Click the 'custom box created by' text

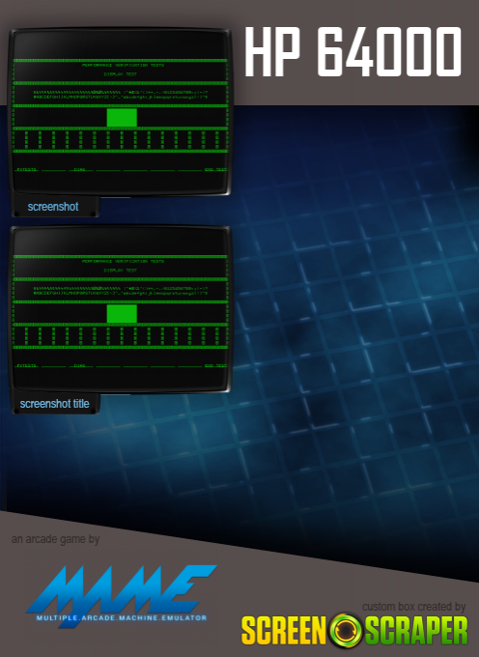[413, 607]
